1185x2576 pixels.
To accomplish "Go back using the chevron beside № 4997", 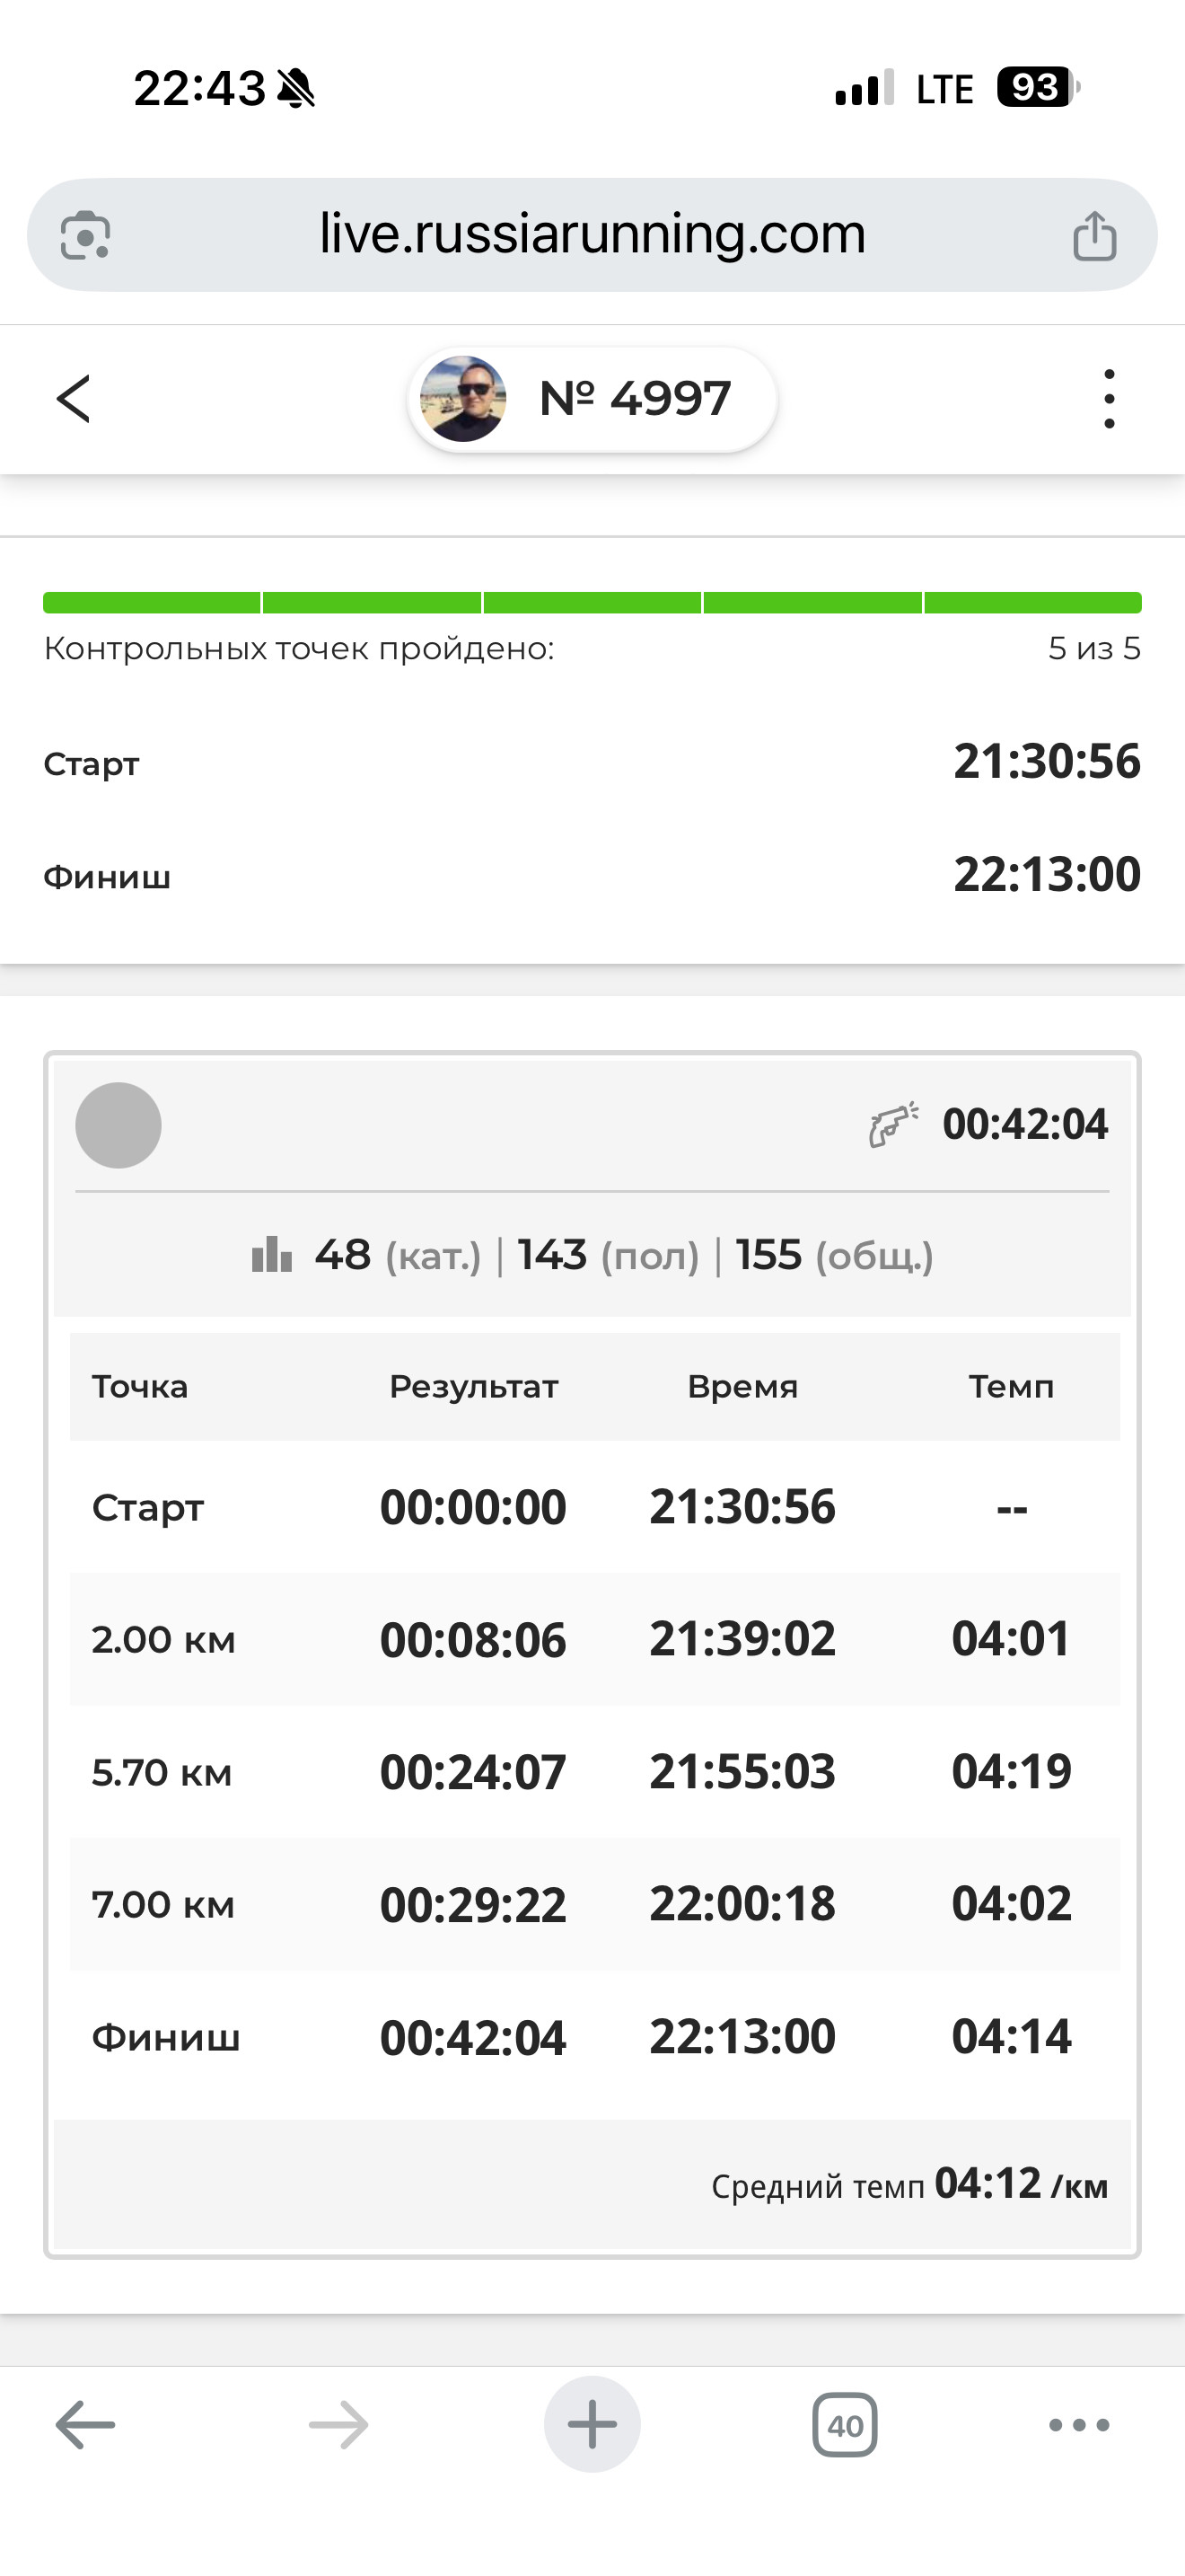I will pos(73,399).
